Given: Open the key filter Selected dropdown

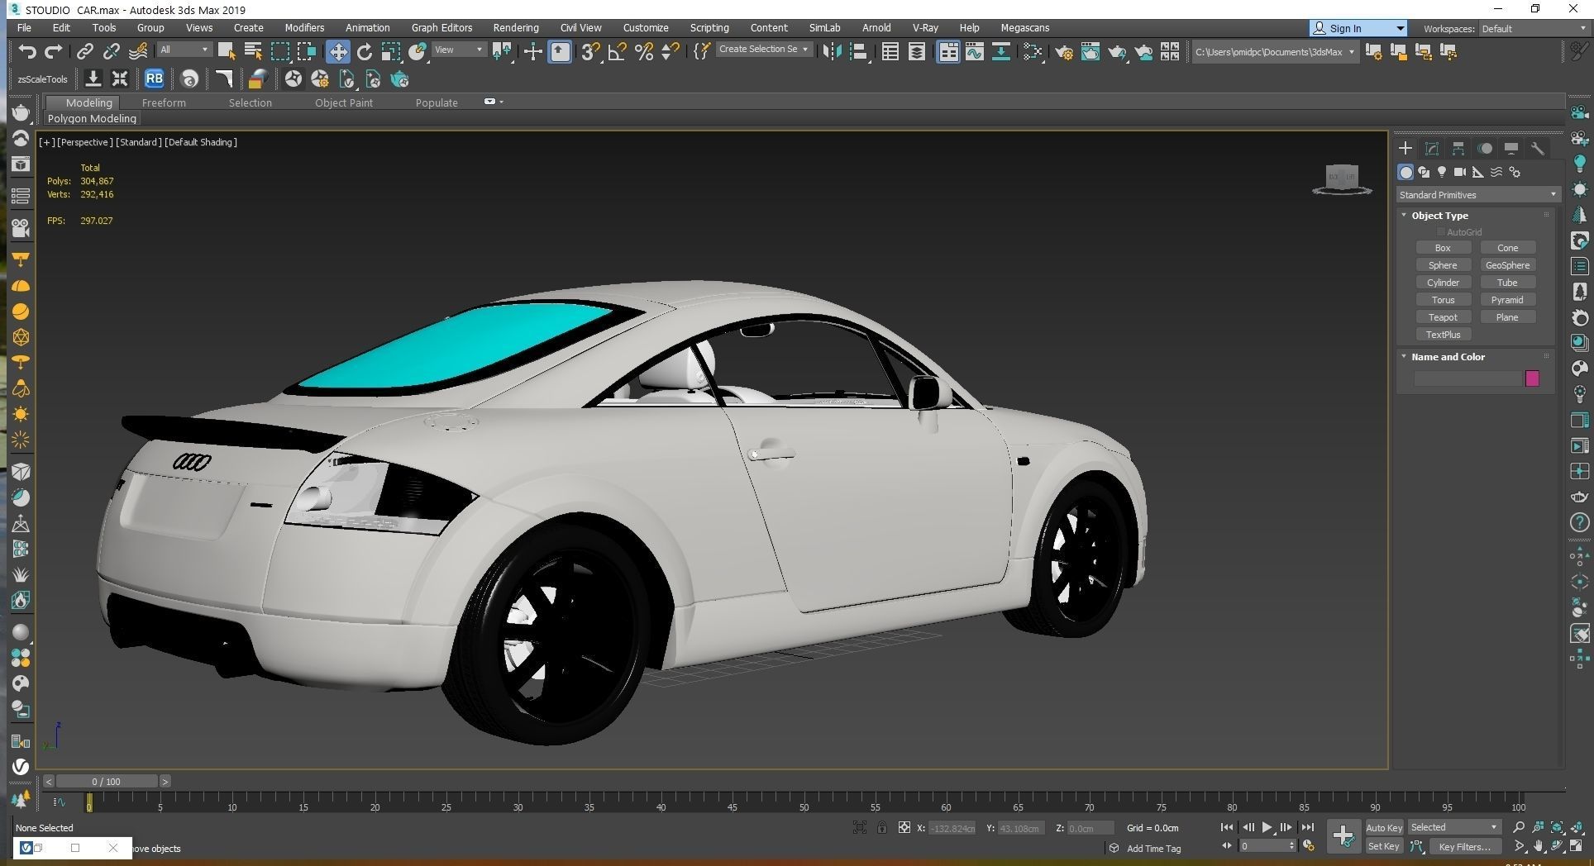Looking at the screenshot, I should click(x=1454, y=827).
